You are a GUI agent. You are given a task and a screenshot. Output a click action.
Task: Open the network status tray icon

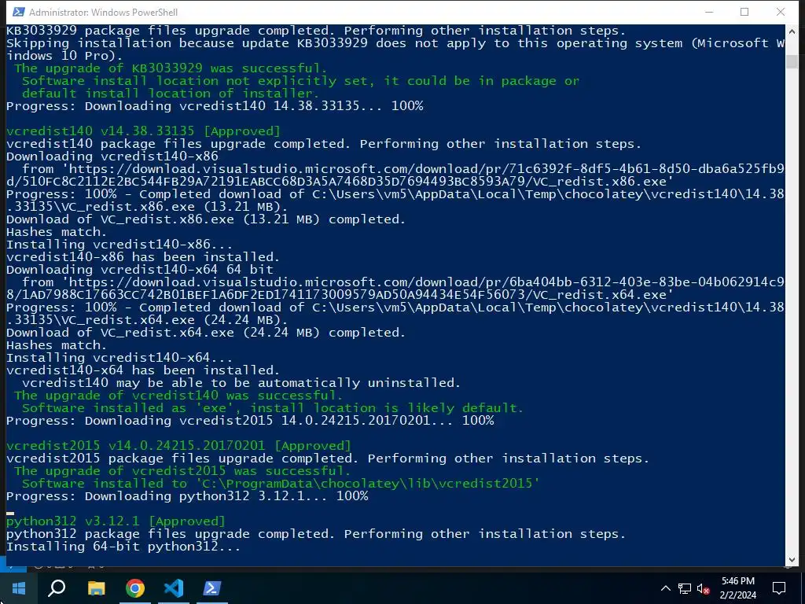tap(685, 588)
